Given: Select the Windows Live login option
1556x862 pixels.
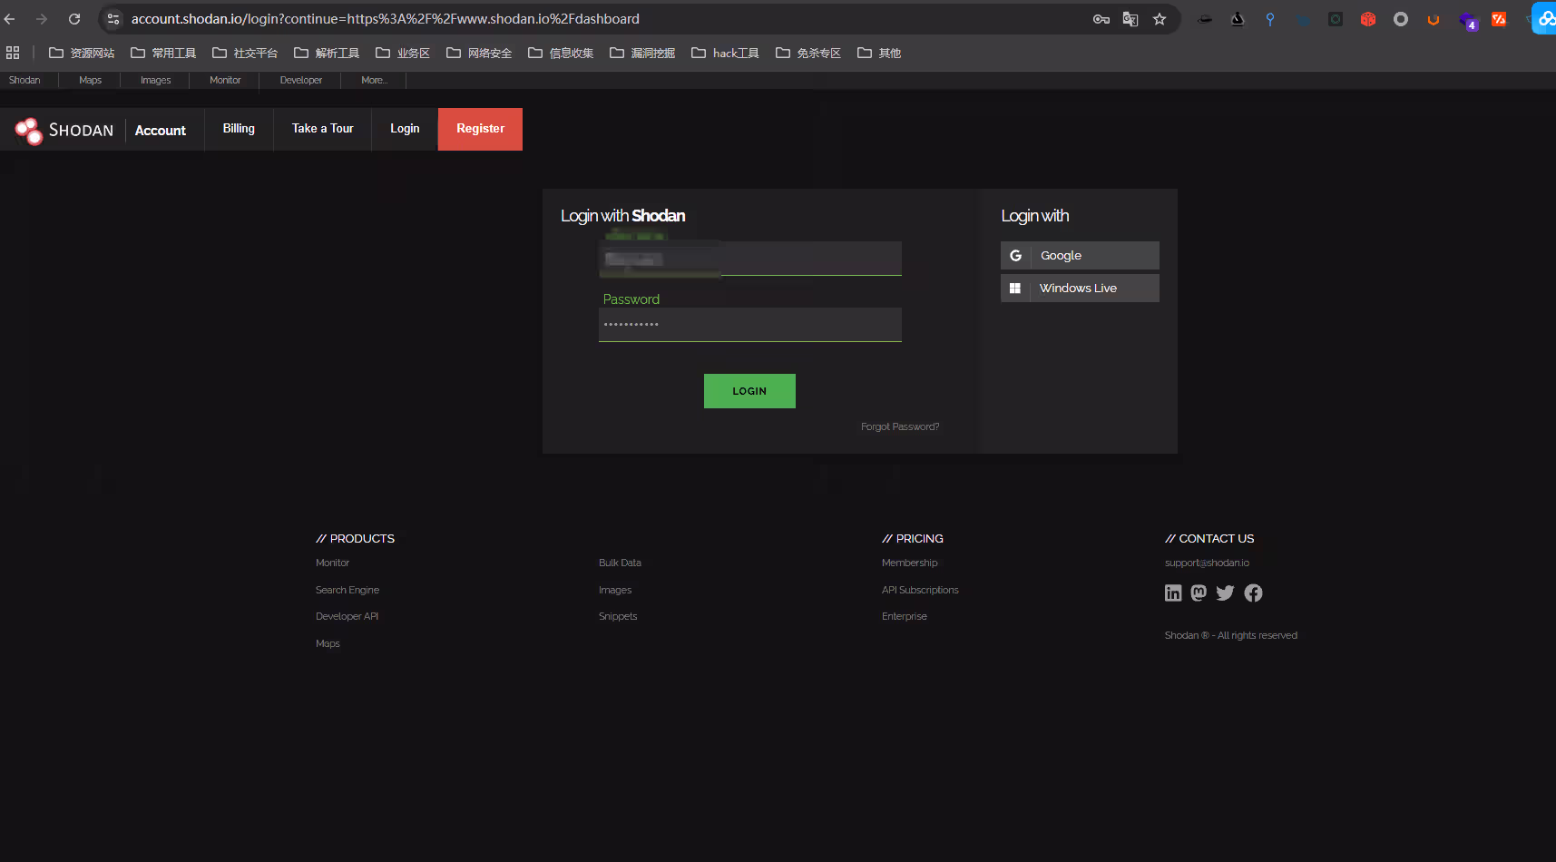Looking at the screenshot, I should (x=1079, y=288).
